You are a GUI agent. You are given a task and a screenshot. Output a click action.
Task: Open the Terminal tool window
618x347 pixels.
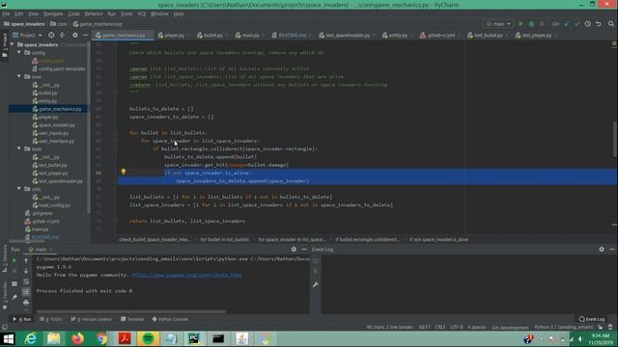coord(132,319)
